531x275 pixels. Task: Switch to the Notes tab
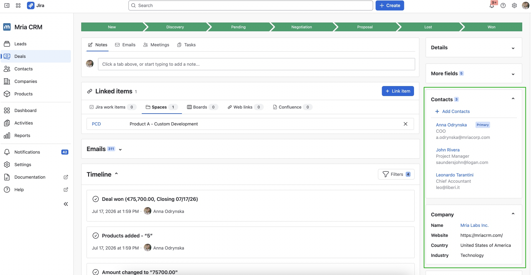point(98,45)
